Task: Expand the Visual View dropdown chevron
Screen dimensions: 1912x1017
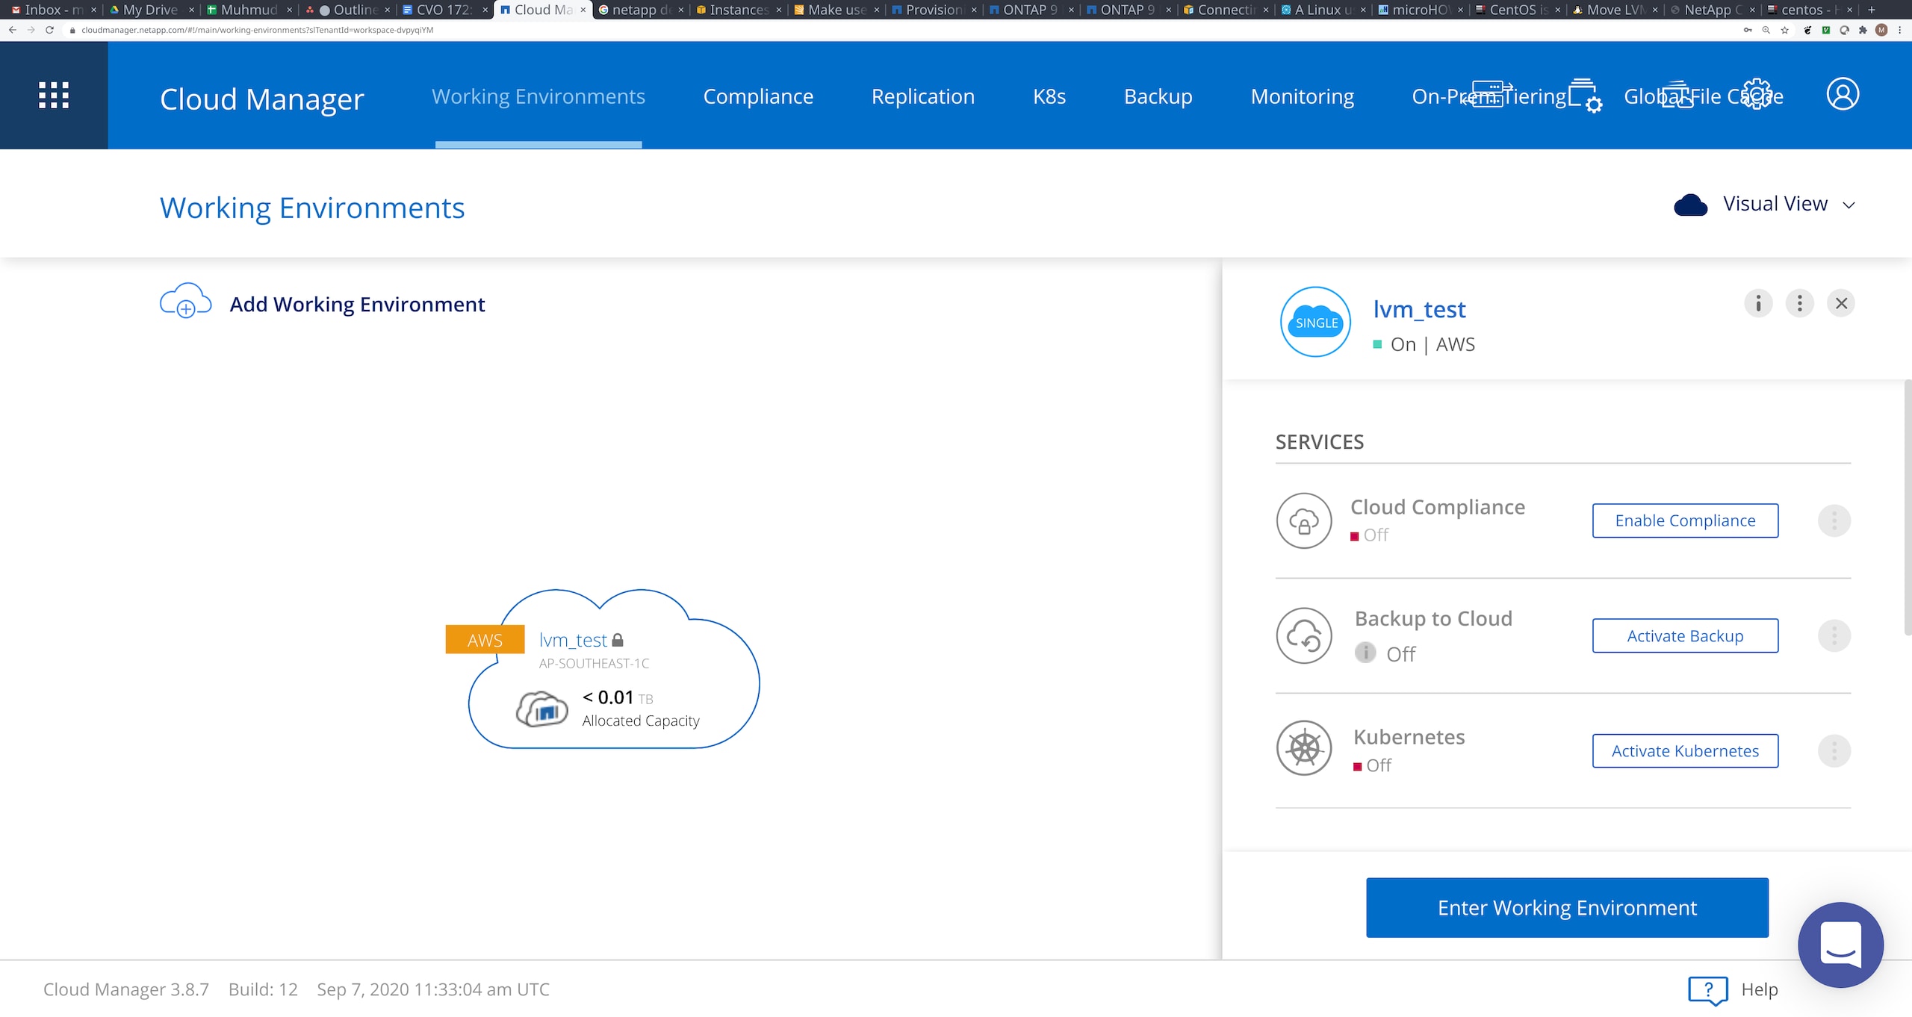Action: [1849, 205]
